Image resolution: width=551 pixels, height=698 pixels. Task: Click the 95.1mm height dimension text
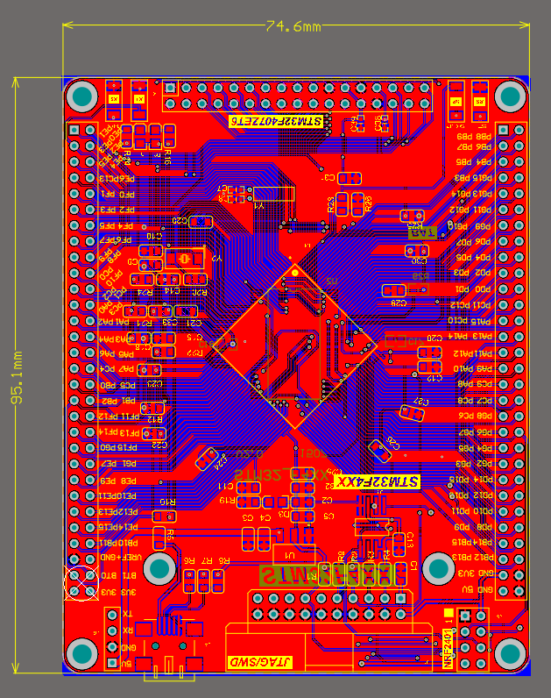click(x=17, y=377)
